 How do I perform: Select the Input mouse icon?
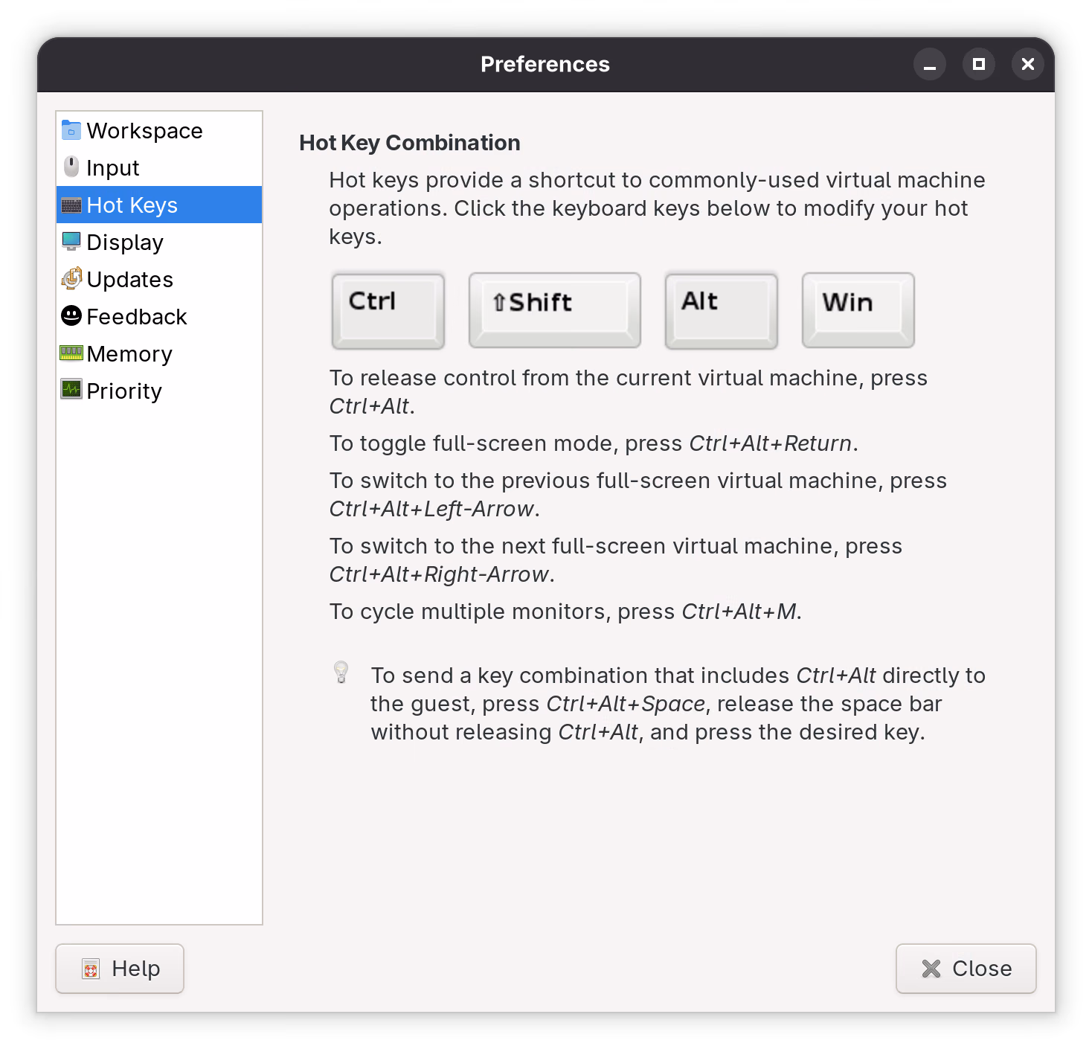point(71,167)
